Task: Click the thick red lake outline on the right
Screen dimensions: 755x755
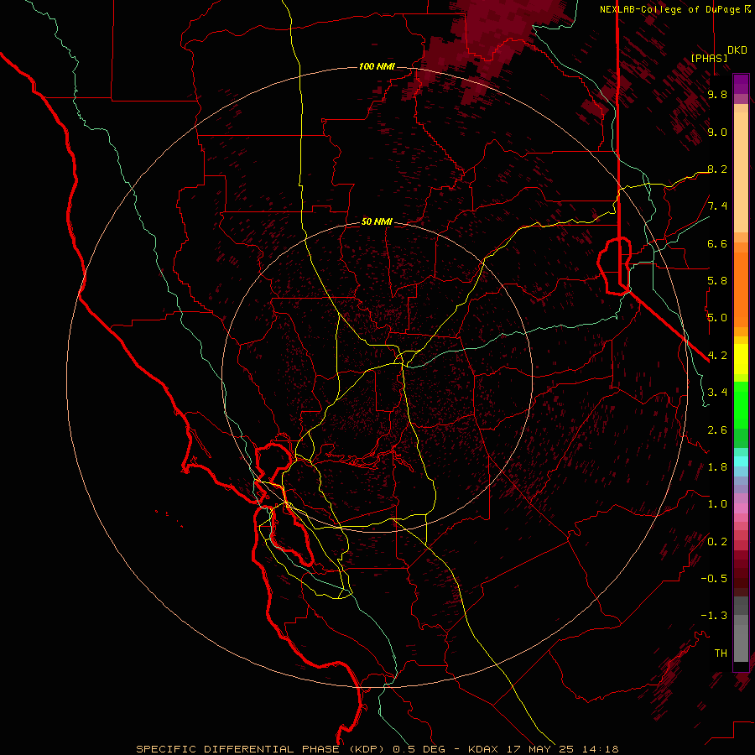Action: point(614,266)
